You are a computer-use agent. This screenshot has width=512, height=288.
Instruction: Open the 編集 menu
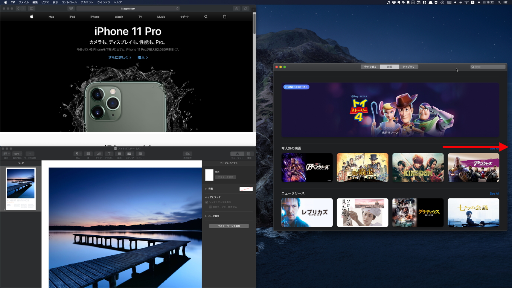pyautogui.click(x=35, y=2)
